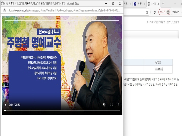Add page to favorites star
The height and width of the screenshot is (136, 182).
pos(147,12)
